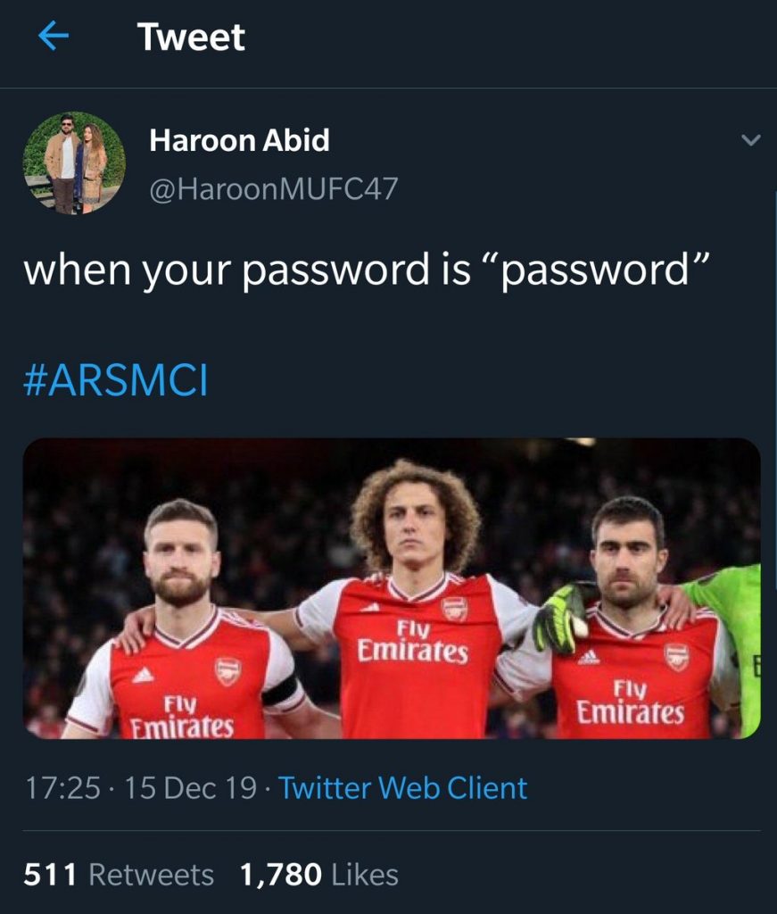Click the tweet text about password
The height and width of the screenshot is (914, 777).
coord(367,270)
